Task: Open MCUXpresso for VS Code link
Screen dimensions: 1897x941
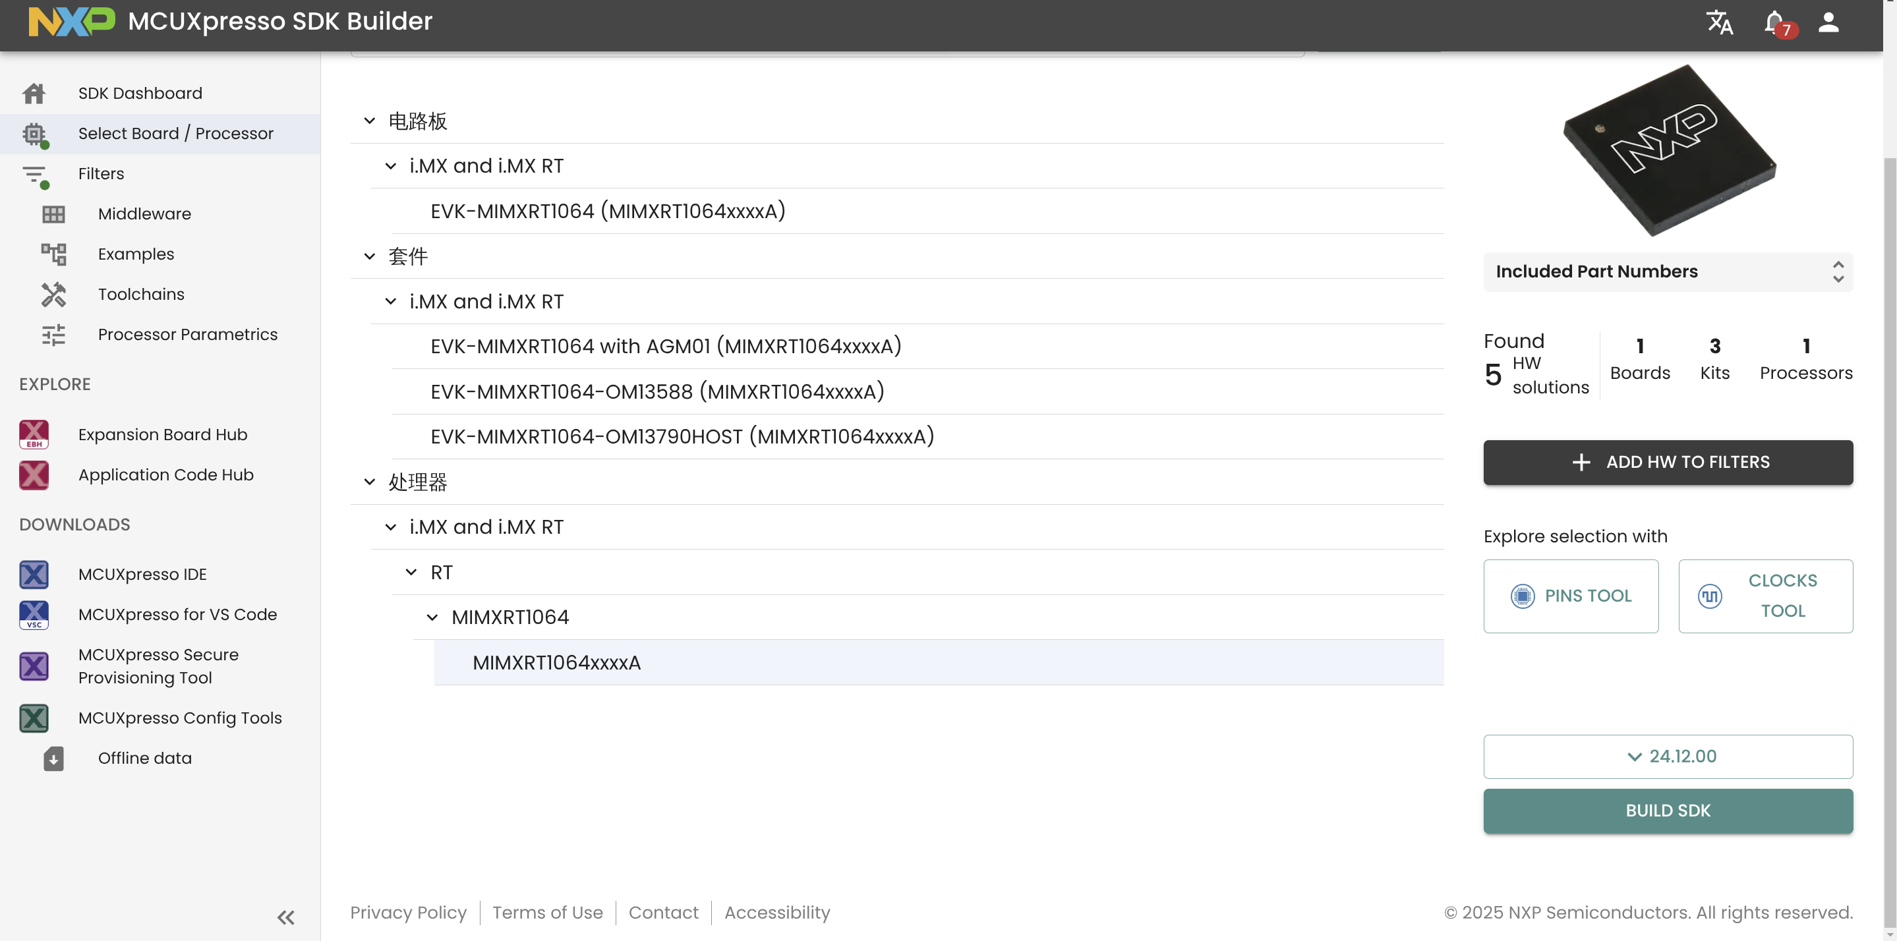Action: (x=177, y=615)
